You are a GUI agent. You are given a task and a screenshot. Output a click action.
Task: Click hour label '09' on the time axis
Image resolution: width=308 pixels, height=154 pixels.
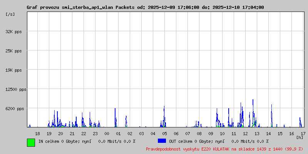(211, 134)
